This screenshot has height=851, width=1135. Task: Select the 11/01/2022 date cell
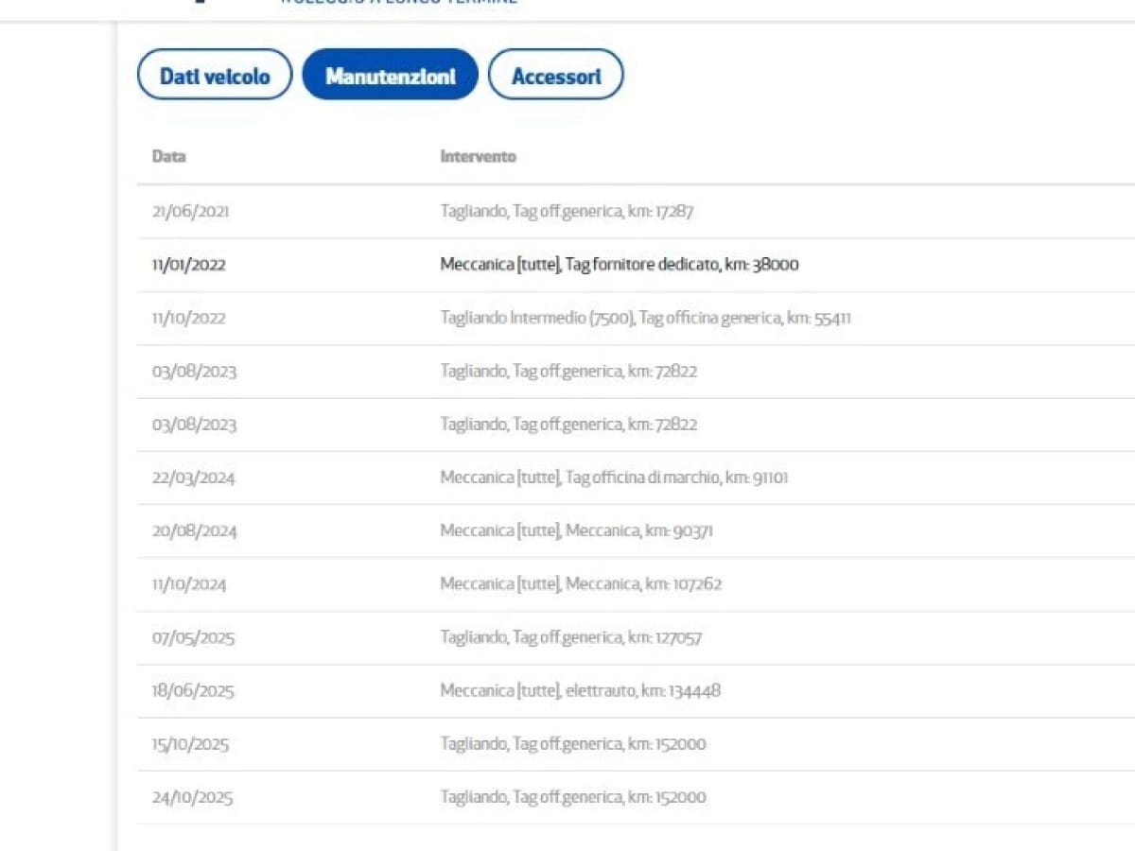189,265
